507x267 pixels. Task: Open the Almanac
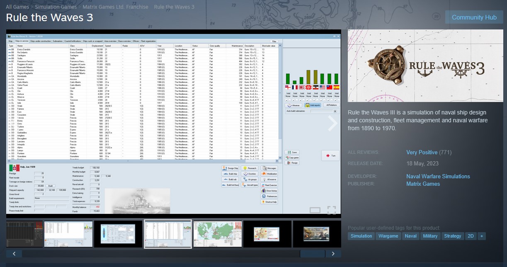coord(294,105)
